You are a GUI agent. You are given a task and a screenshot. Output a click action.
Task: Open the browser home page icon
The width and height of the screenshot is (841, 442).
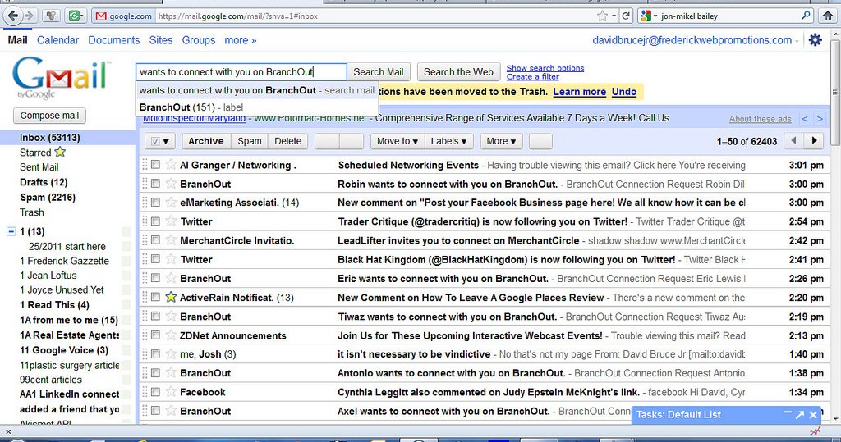pyautogui.click(x=828, y=16)
